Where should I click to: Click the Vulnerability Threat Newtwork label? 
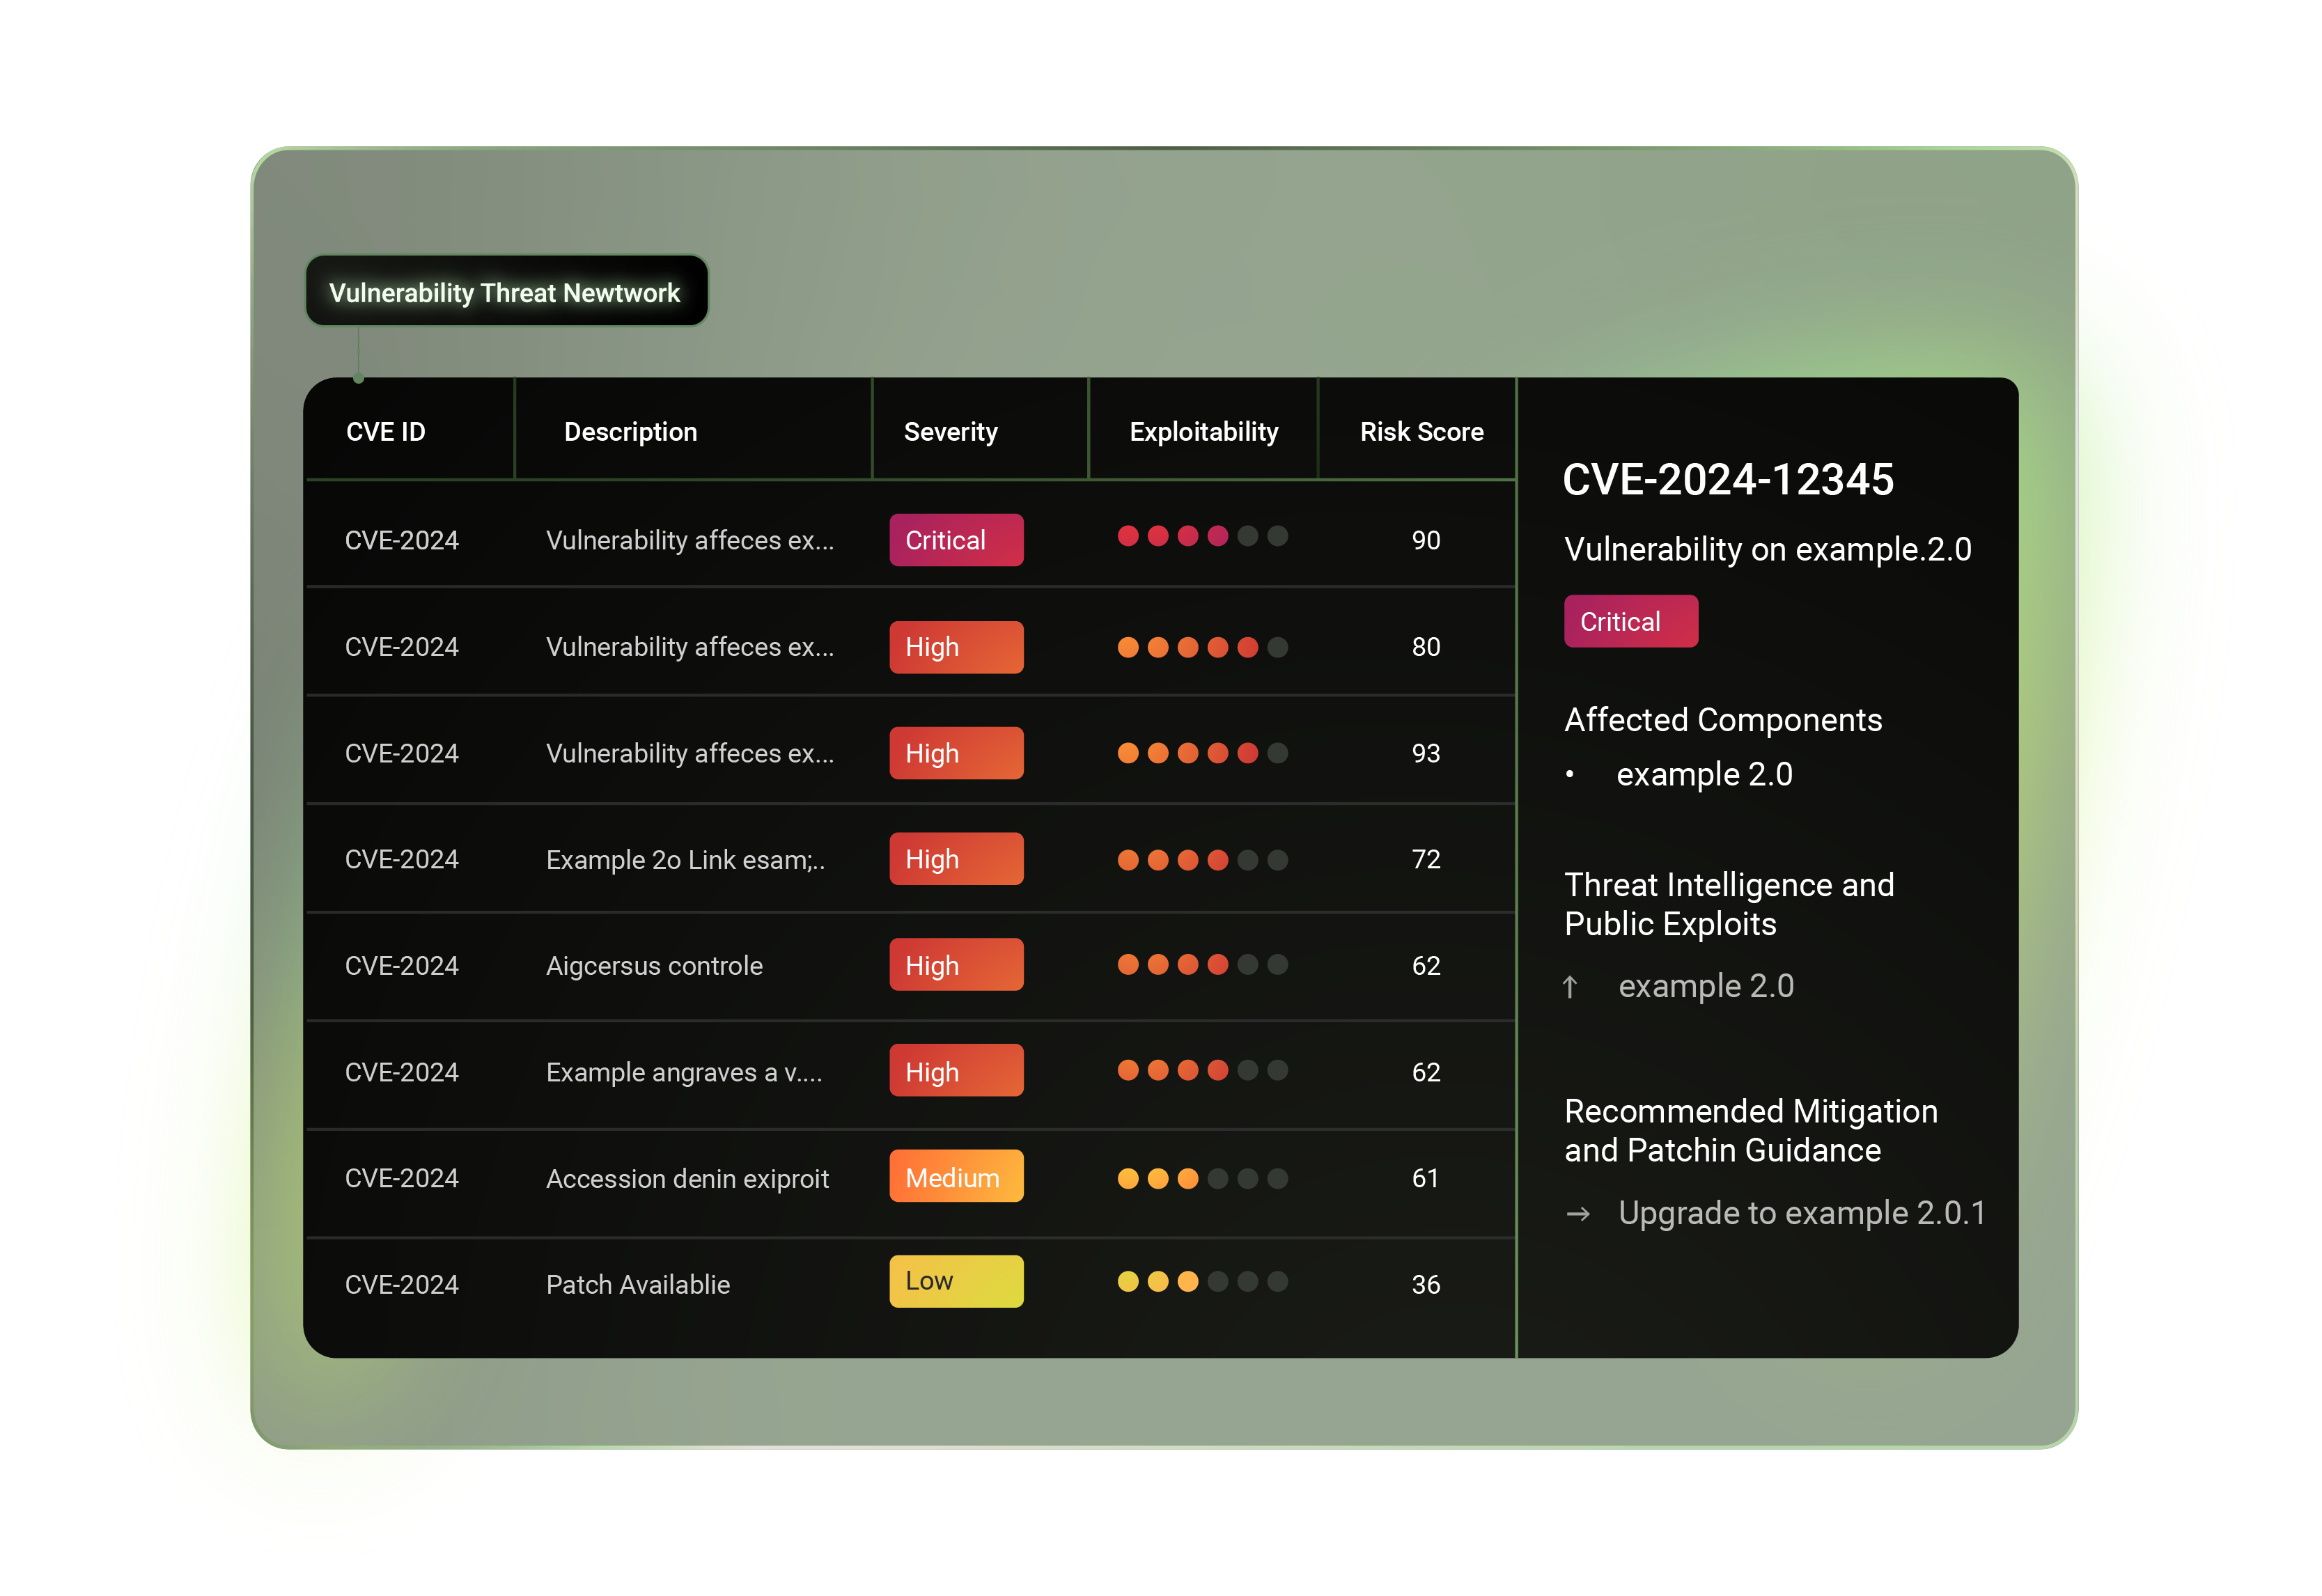(506, 292)
